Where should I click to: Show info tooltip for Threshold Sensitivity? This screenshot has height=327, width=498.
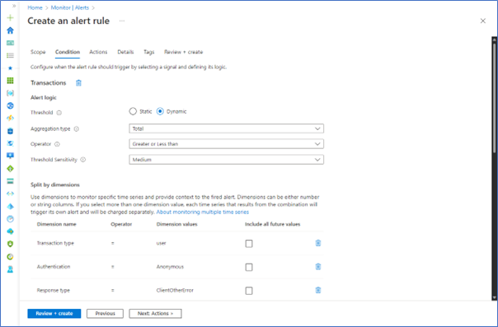point(83,160)
